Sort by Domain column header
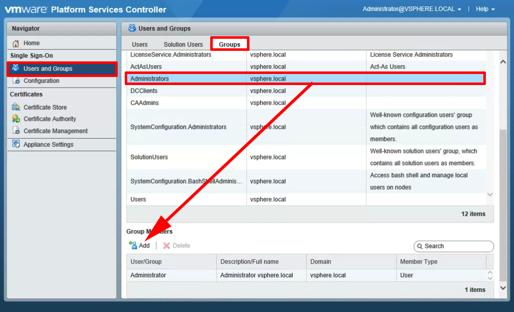514x312 pixels. click(x=351, y=262)
